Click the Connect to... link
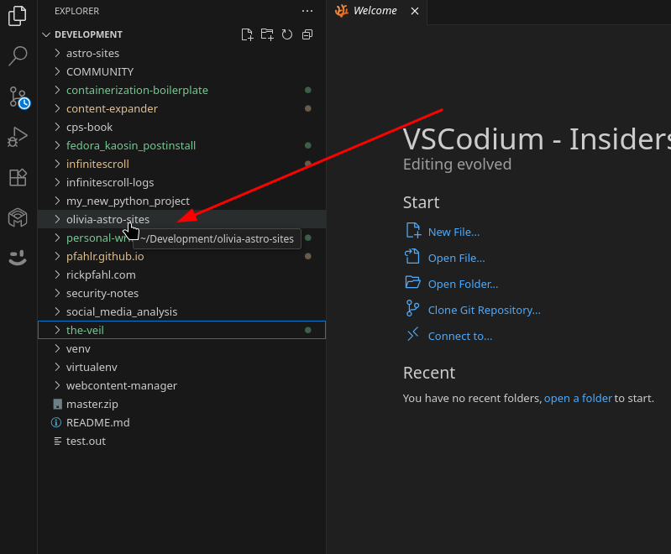 [x=460, y=337]
